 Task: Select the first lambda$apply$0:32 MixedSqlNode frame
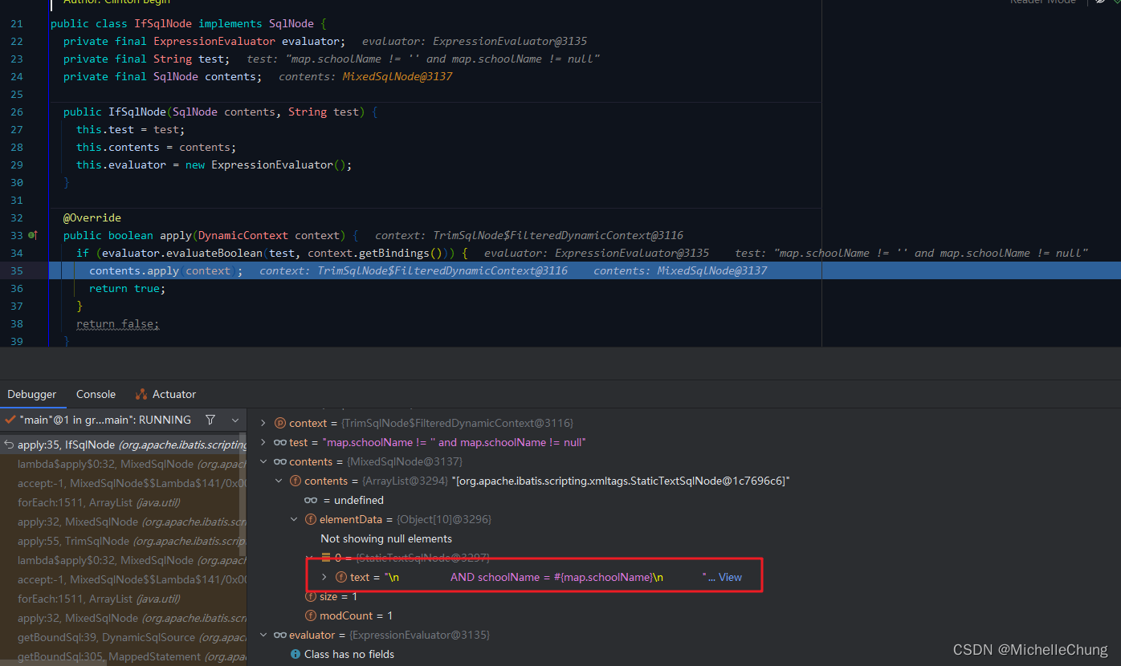124,464
